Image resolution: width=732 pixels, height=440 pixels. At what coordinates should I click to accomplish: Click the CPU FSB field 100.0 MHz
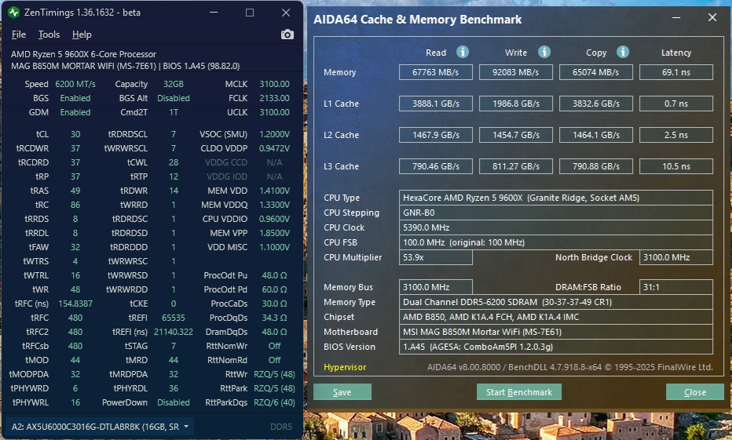pyautogui.click(x=555, y=242)
